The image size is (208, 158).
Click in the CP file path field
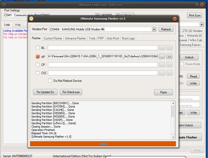tap(103, 65)
